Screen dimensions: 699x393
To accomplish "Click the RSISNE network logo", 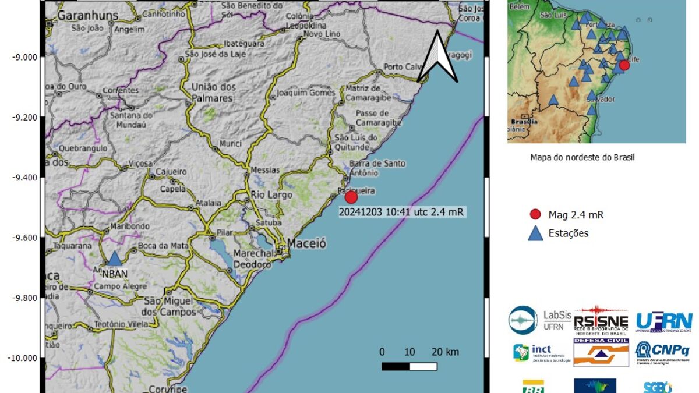I will (601, 320).
